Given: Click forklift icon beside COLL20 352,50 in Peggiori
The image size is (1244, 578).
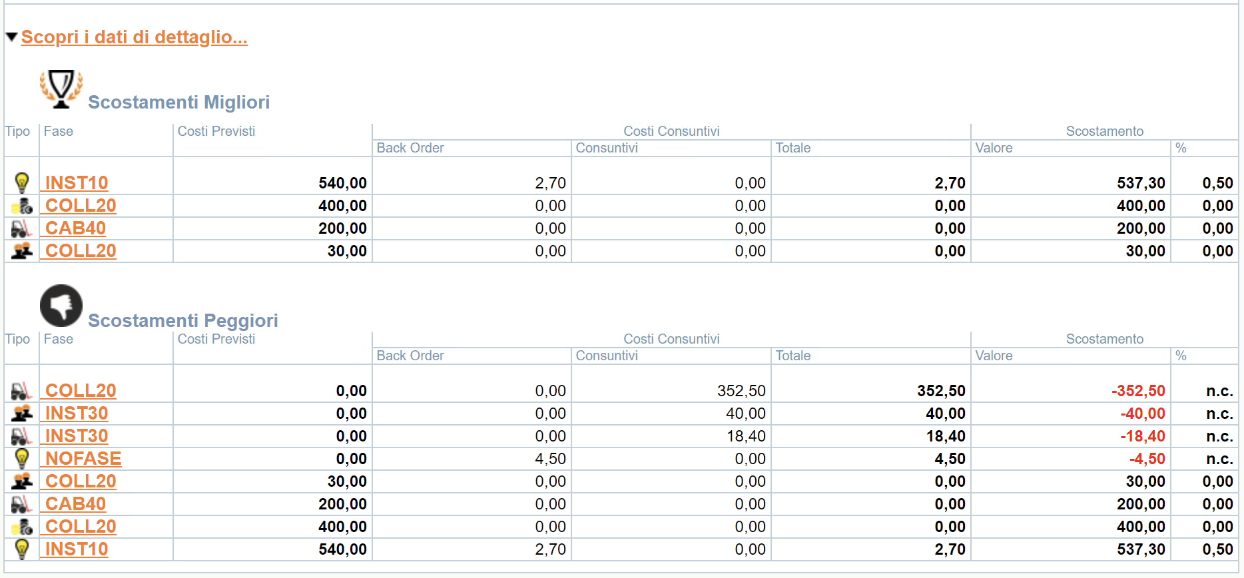Looking at the screenshot, I should pos(22,391).
